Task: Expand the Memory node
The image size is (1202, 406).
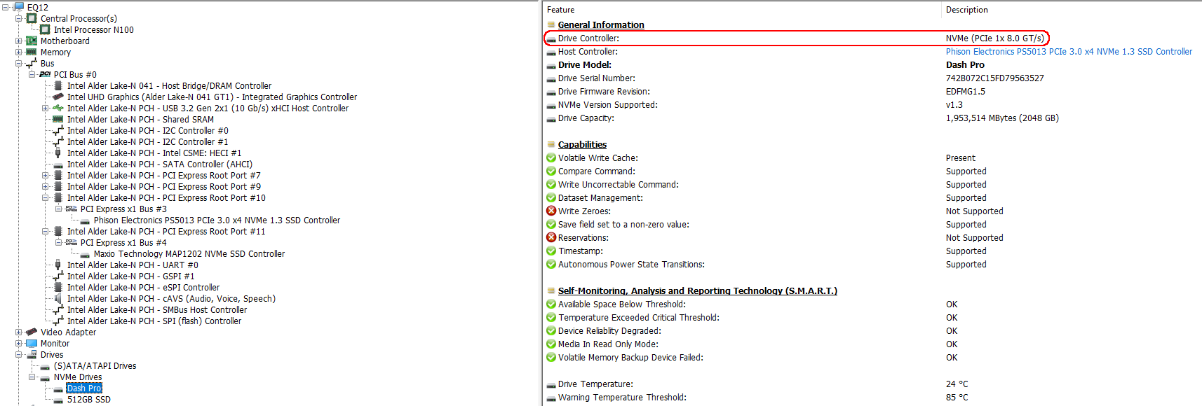Action: [19, 52]
